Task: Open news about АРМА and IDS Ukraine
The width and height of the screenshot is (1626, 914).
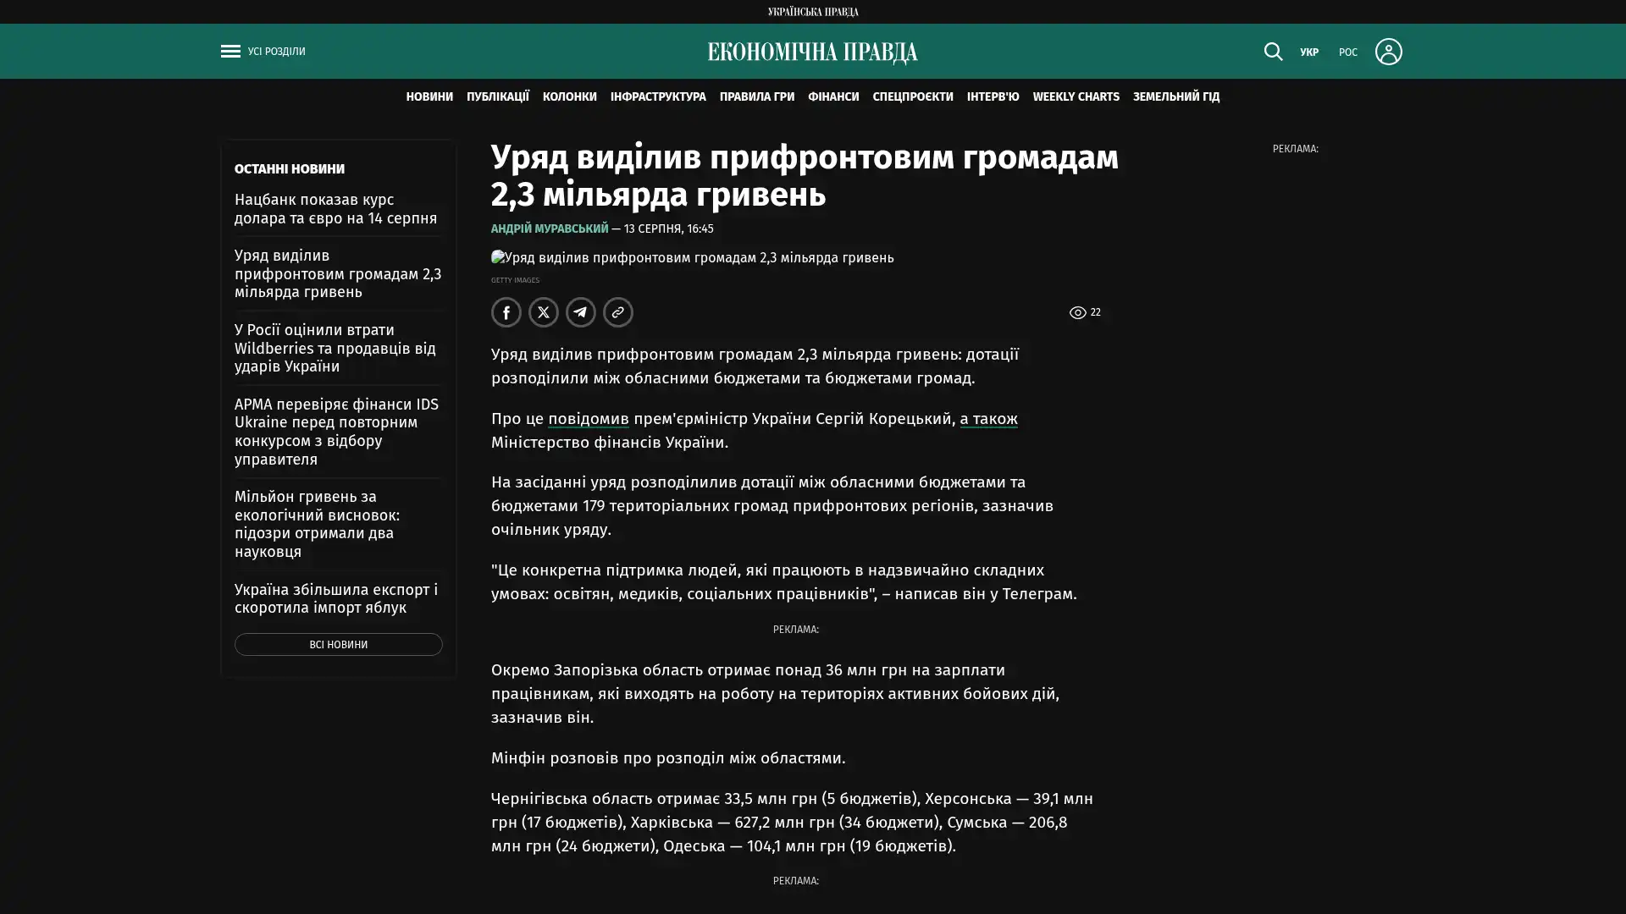Action: click(337, 432)
